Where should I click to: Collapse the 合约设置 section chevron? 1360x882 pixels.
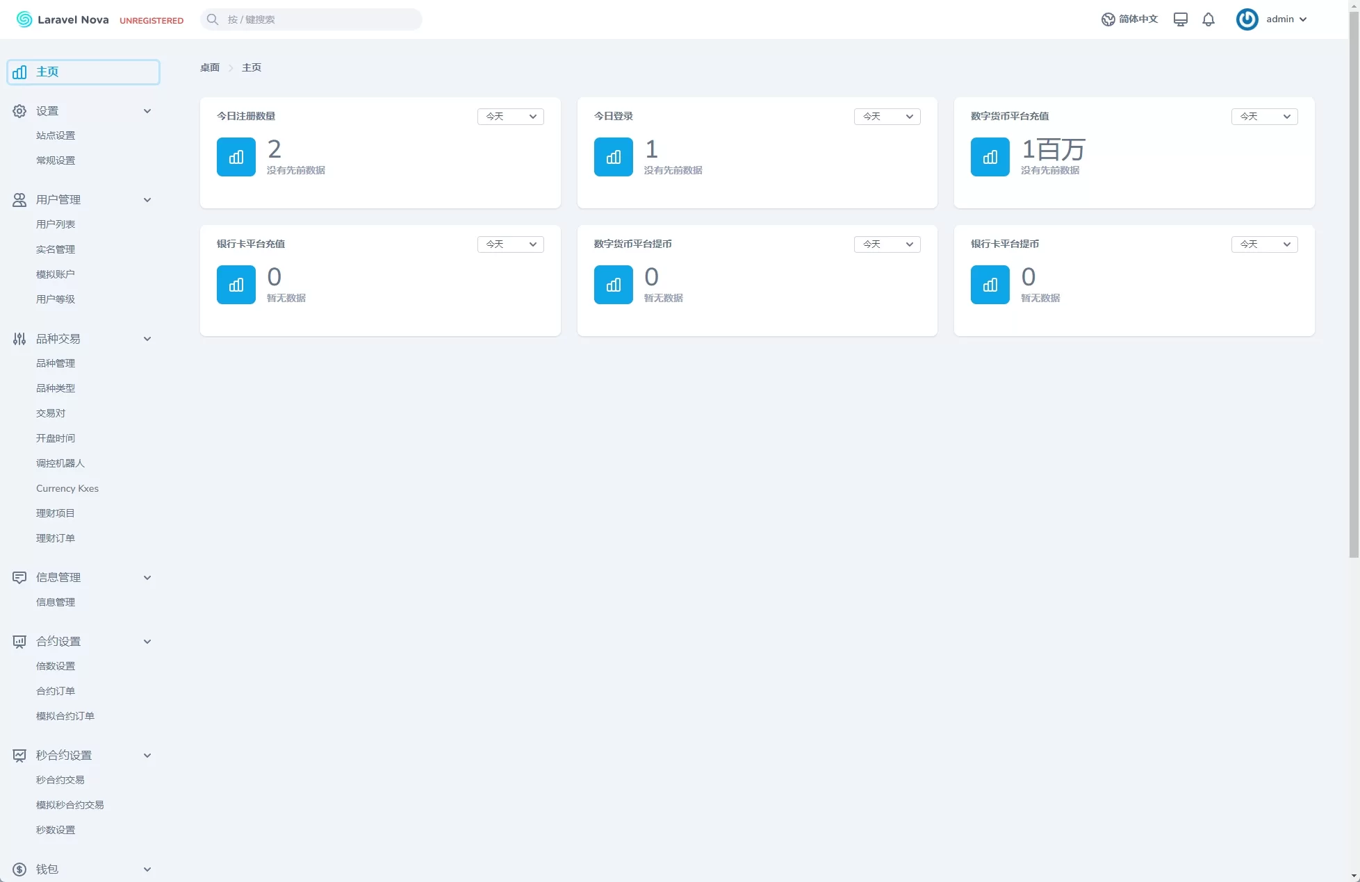click(x=147, y=642)
